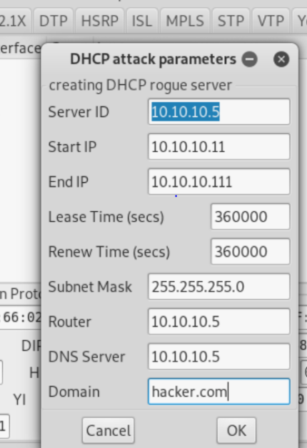The height and width of the screenshot is (448, 307).
Task: Click the Server ID input field
Action: point(219,111)
